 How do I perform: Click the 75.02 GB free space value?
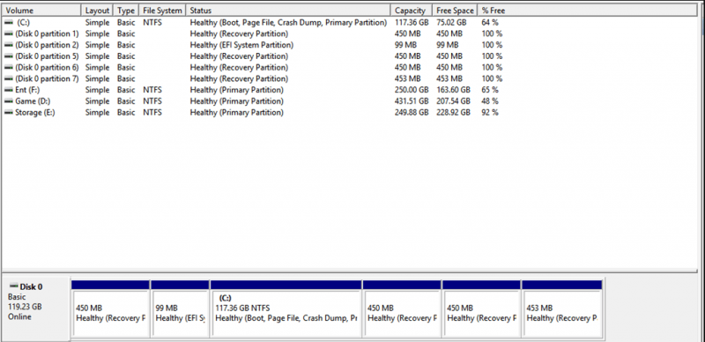coord(451,23)
